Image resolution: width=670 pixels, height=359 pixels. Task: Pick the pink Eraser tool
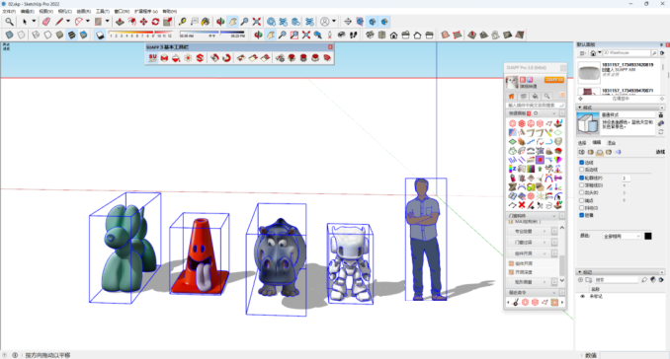46,22
